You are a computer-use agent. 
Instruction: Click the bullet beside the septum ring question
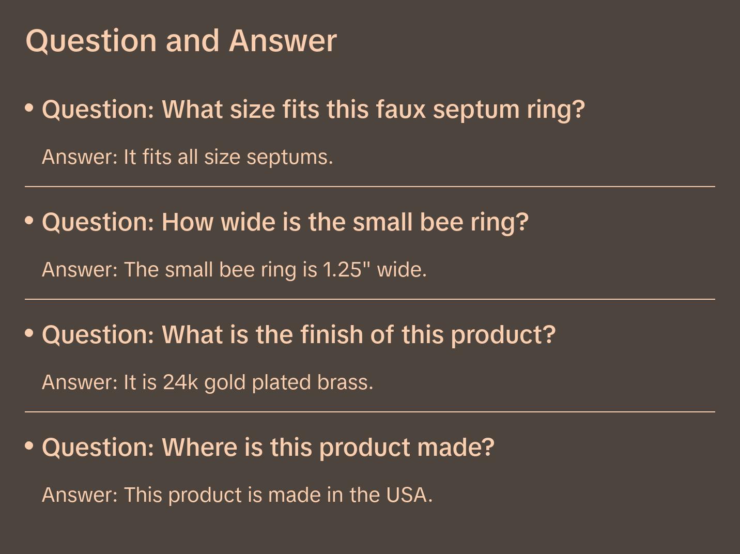(x=29, y=108)
